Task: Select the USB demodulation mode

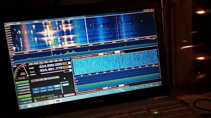Action: pyautogui.click(x=51, y=61)
